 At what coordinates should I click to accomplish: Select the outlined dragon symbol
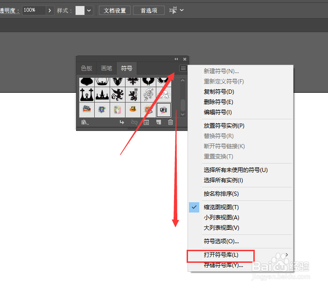point(148,95)
